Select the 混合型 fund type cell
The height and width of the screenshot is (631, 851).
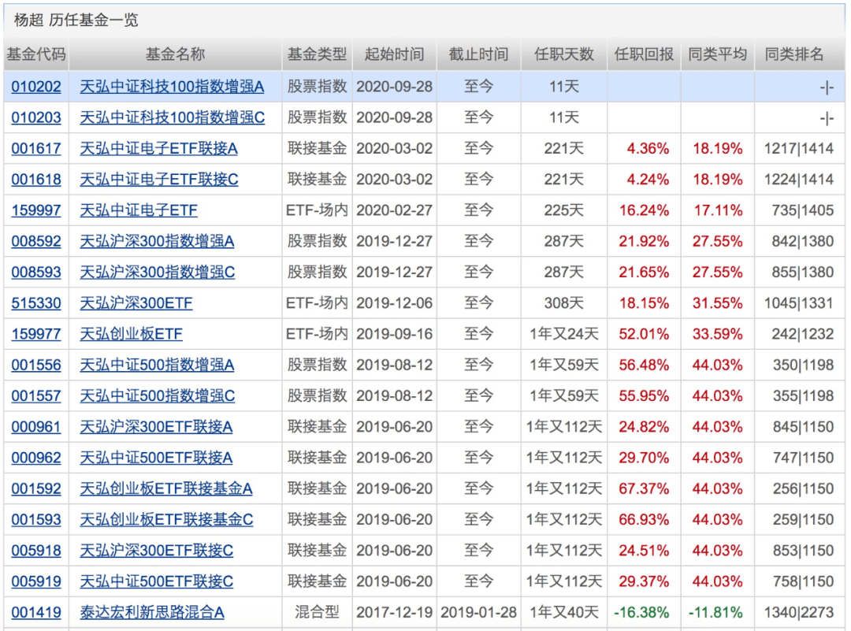click(317, 613)
